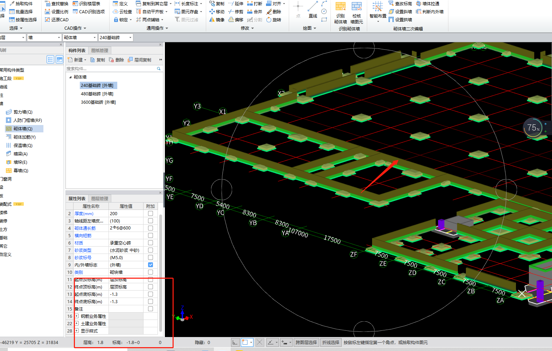The width and height of the screenshot is (552, 351).
Task: Choose 按属性选择 select by attribute
Action: tap(23, 20)
